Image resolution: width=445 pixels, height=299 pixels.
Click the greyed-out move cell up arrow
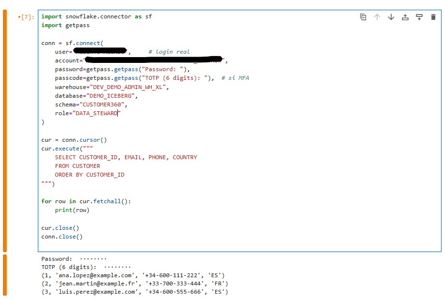377,17
